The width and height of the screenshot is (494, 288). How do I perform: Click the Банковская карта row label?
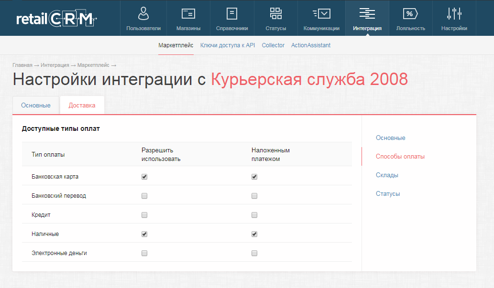[x=55, y=177]
